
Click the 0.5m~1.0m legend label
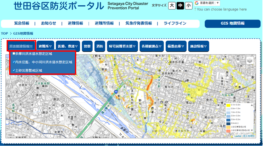[x=236, y=108]
